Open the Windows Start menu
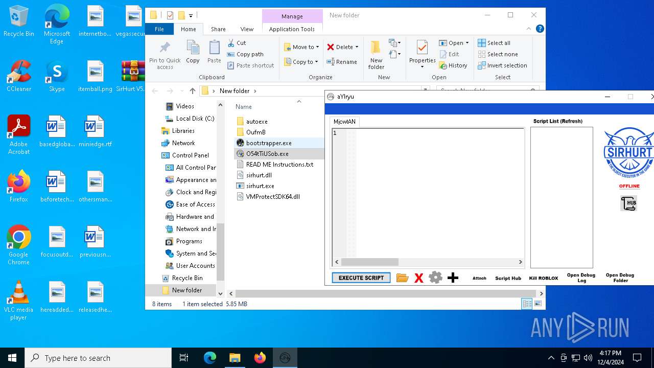 (x=12, y=358)
